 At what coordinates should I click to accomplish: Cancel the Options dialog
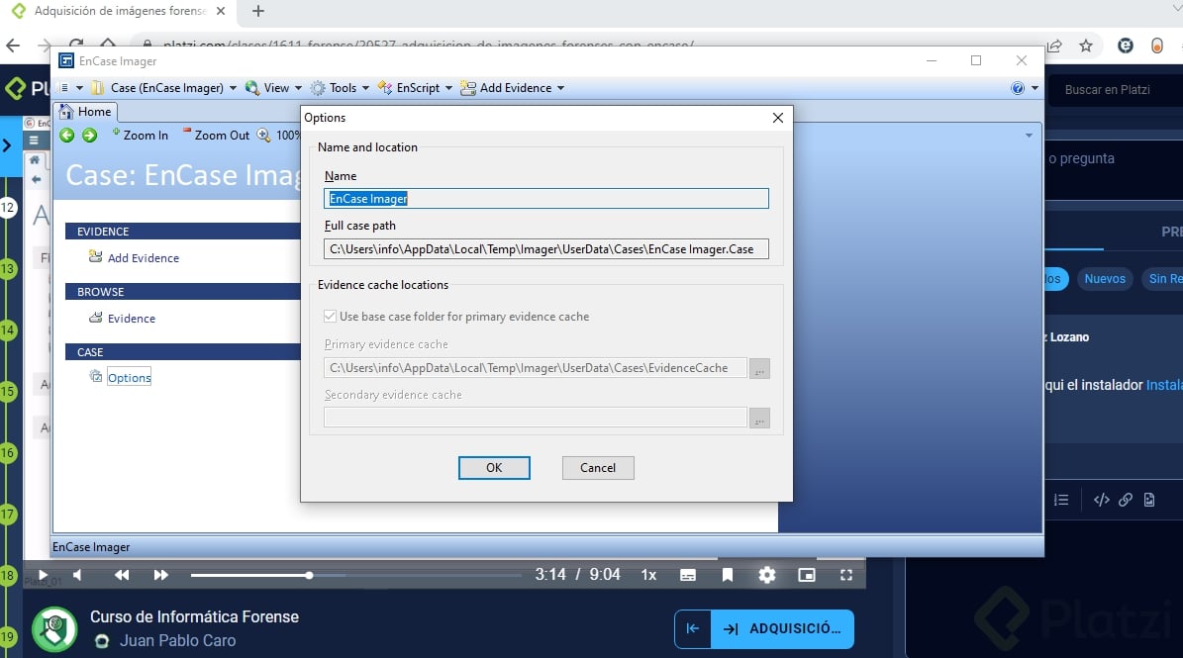point(598,467)
